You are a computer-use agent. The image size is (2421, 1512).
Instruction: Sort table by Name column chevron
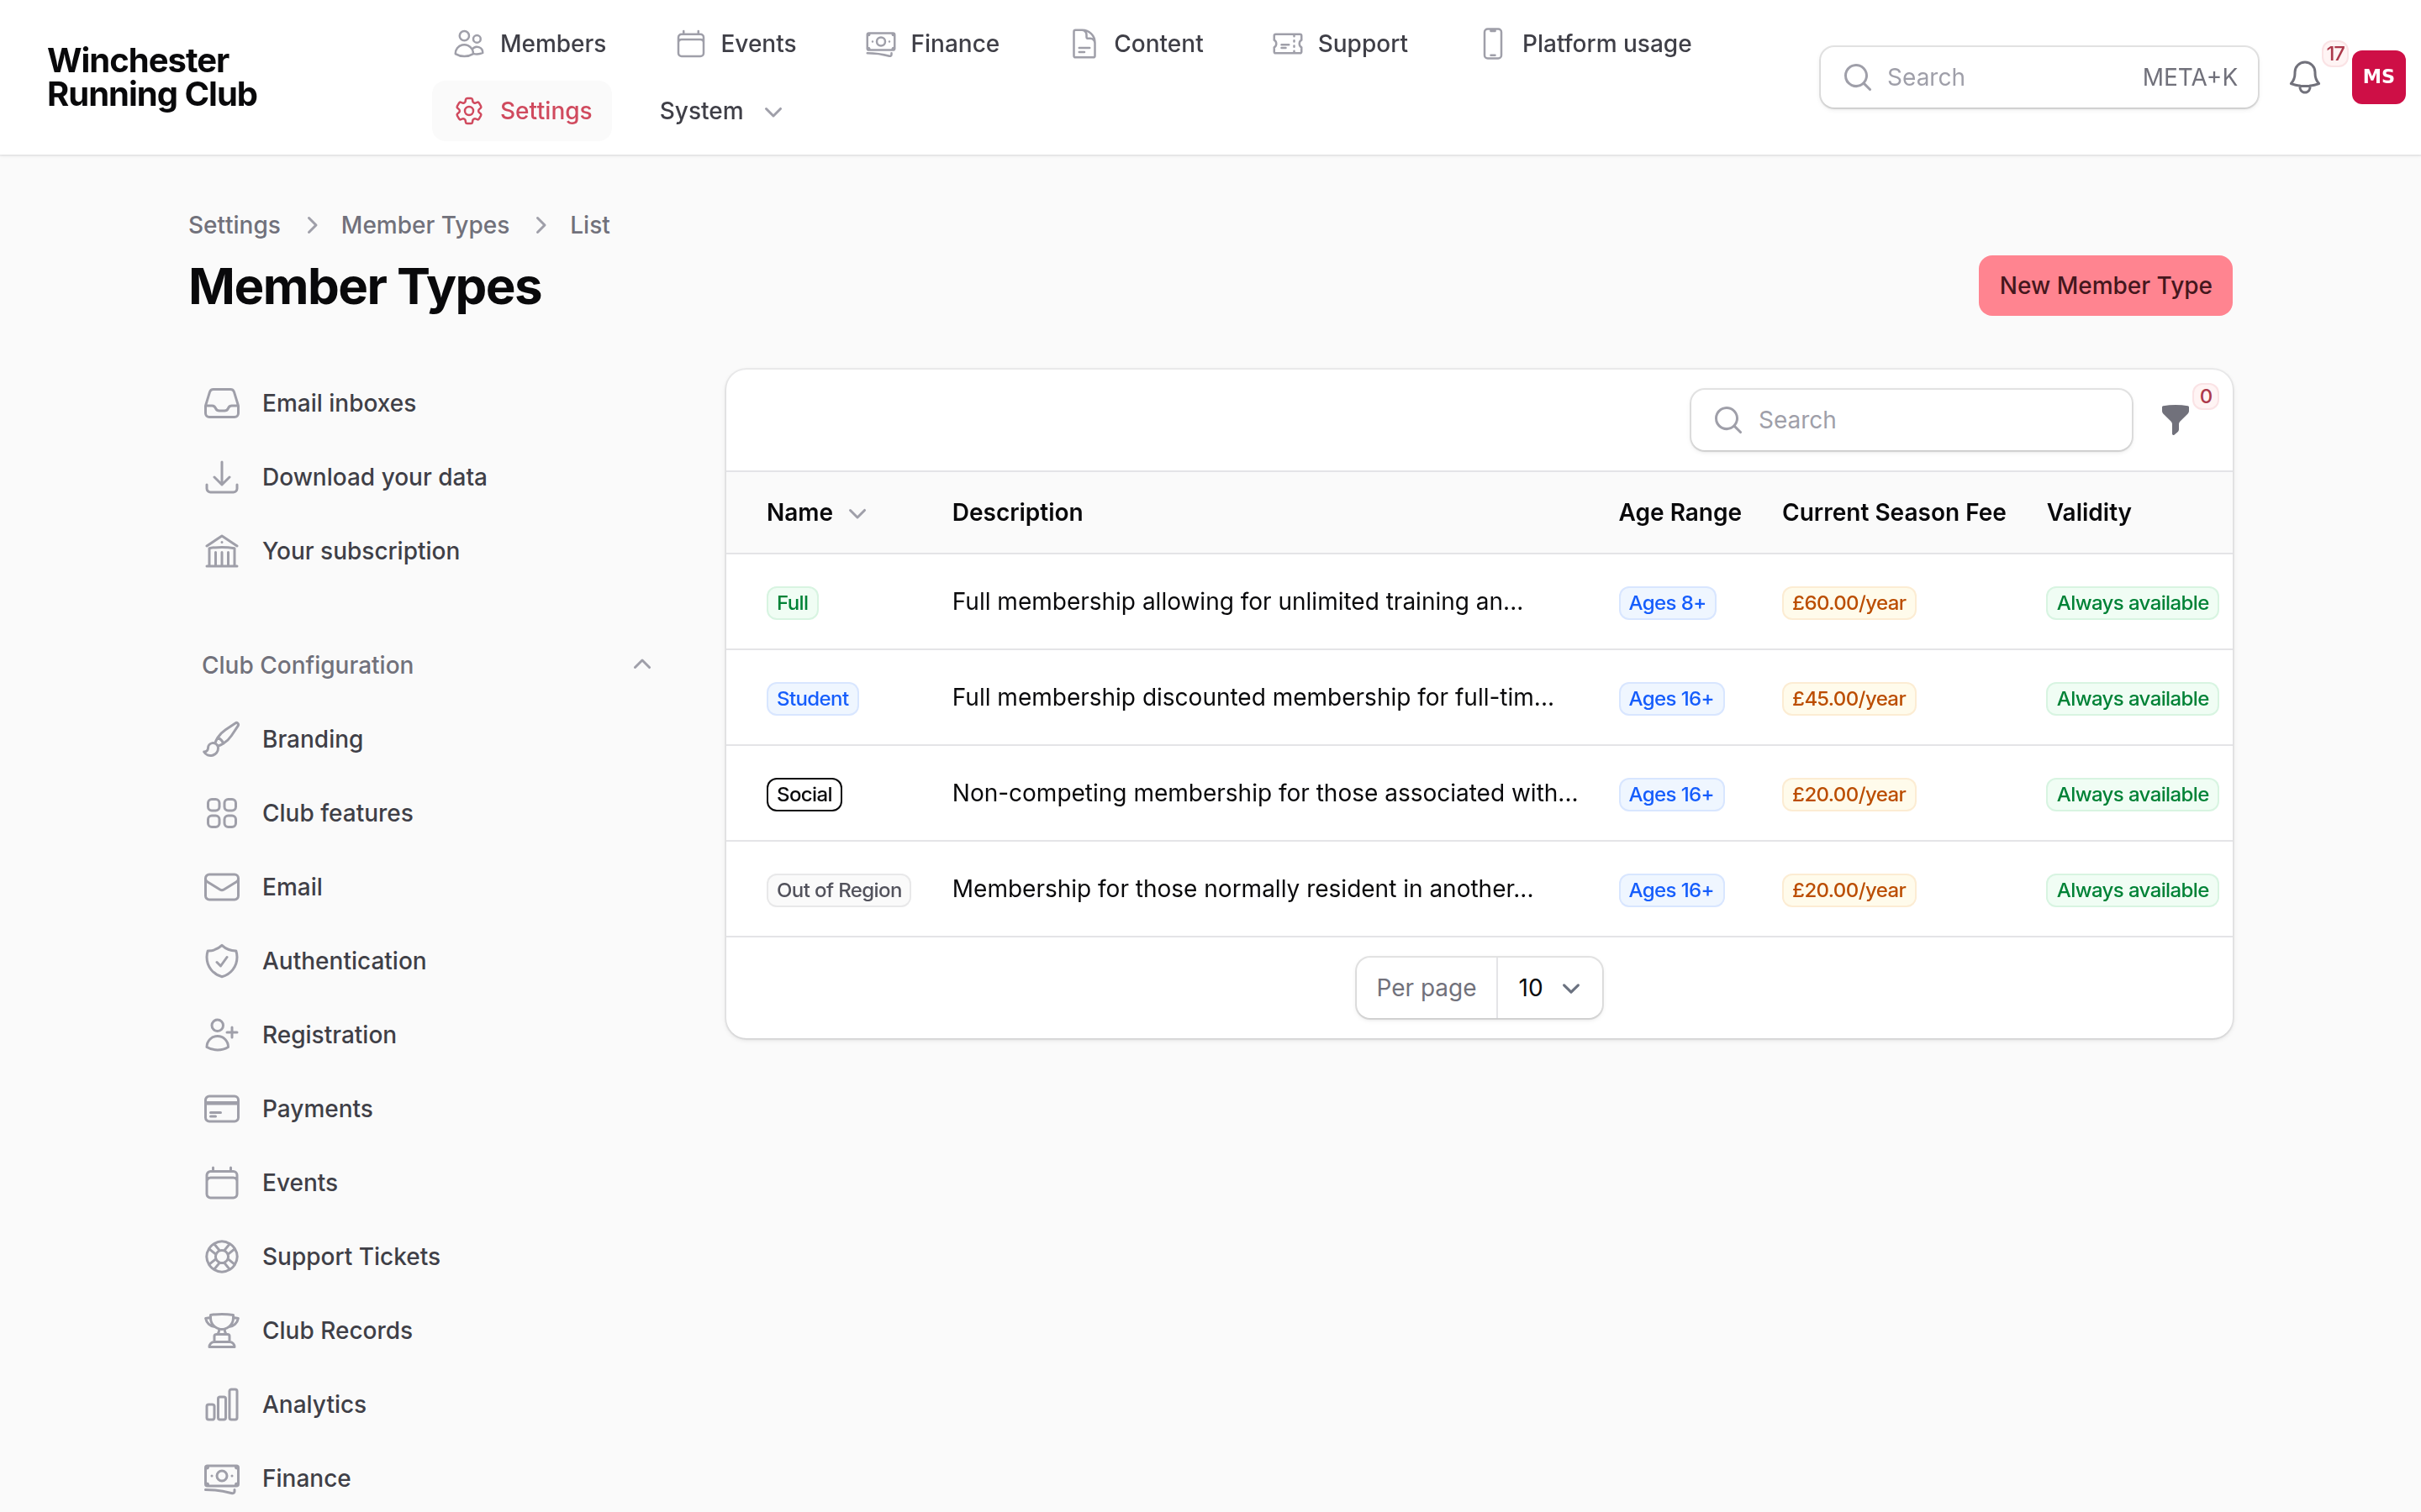[x=857, y=513]
